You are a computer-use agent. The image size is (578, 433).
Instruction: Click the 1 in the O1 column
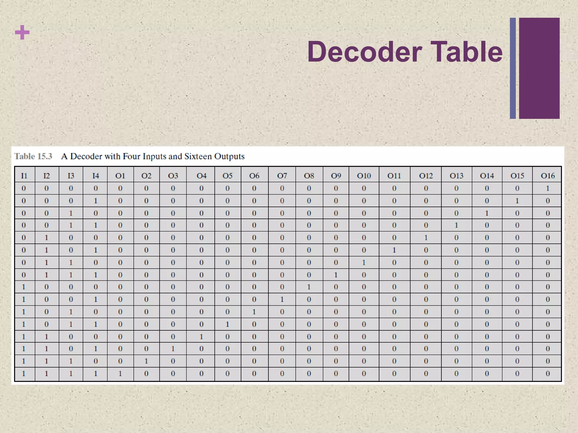point(120,374)
